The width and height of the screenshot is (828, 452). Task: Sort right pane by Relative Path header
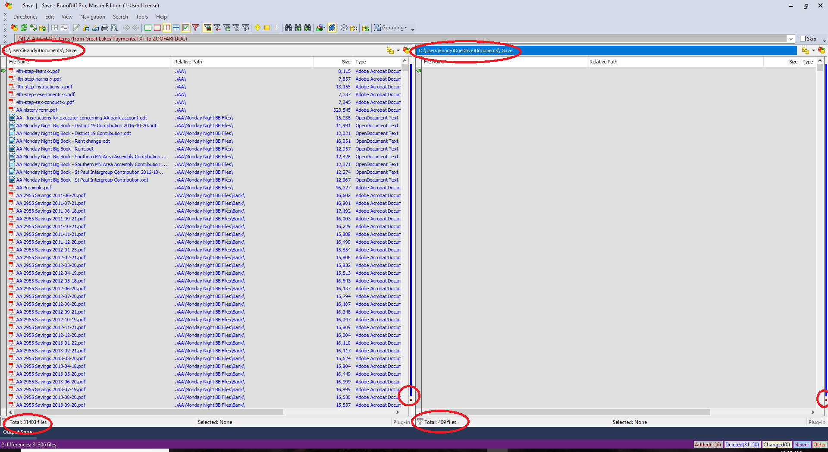(x=675, y=62)
